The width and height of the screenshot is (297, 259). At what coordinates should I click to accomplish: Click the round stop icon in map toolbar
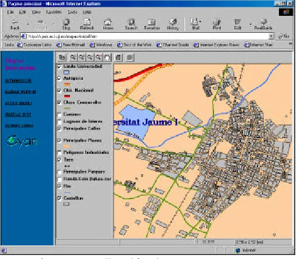click(130, 57)
